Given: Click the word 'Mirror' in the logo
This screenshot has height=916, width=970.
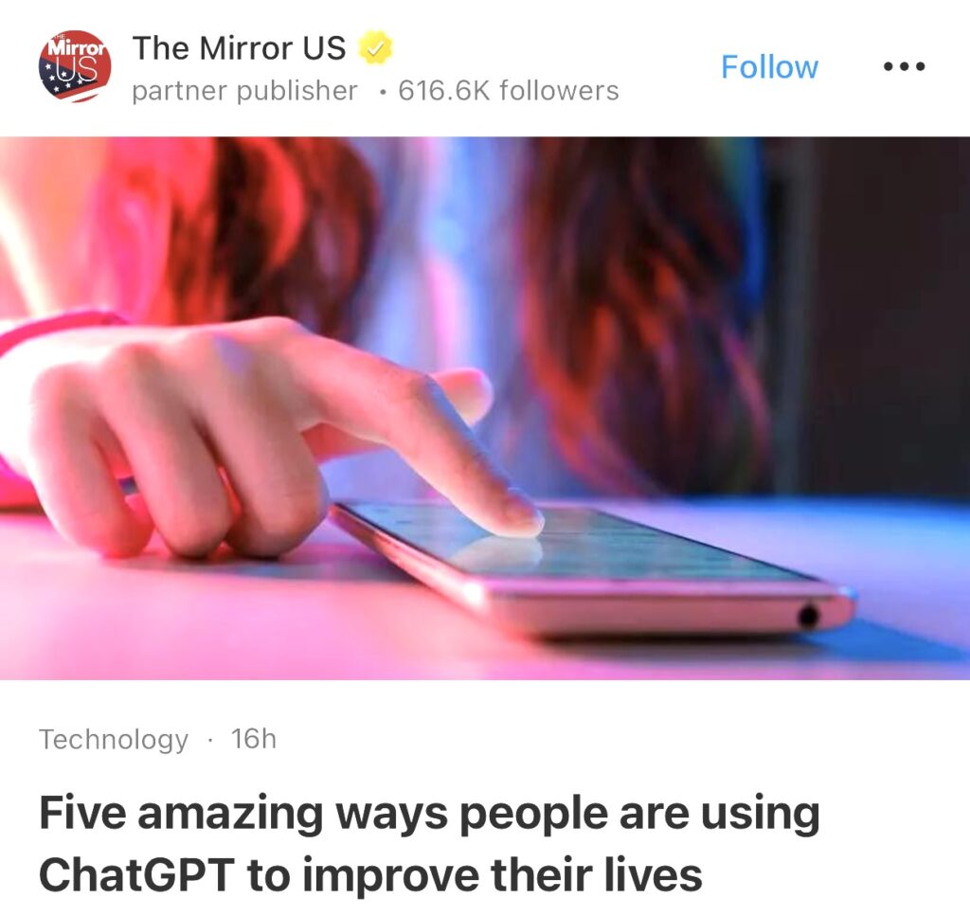Looking at the screenshot, I should [x=77, y=47].
